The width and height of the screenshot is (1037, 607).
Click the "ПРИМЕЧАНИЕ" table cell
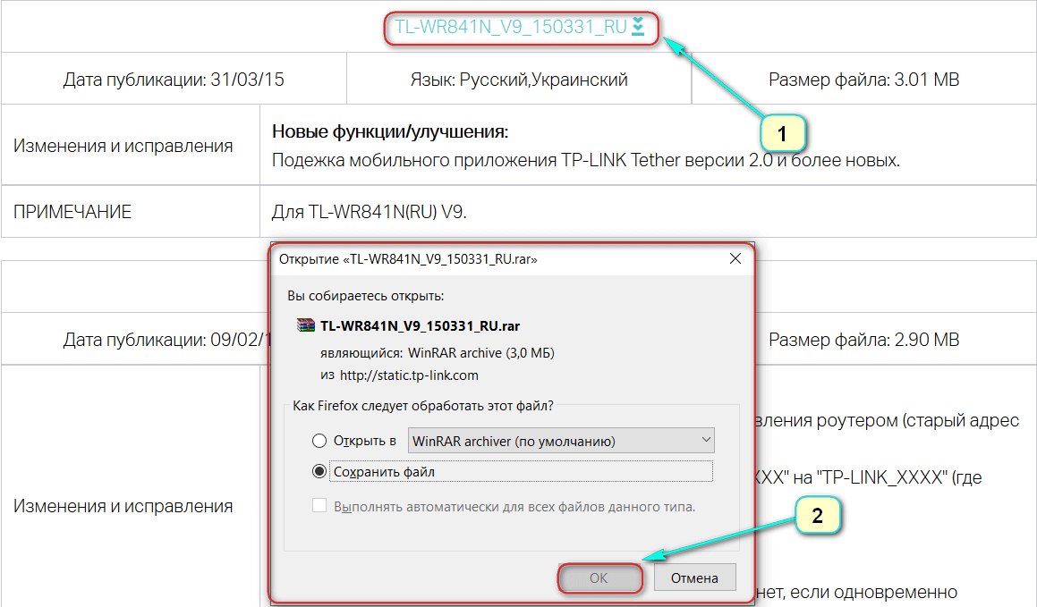tap(72, 212)
